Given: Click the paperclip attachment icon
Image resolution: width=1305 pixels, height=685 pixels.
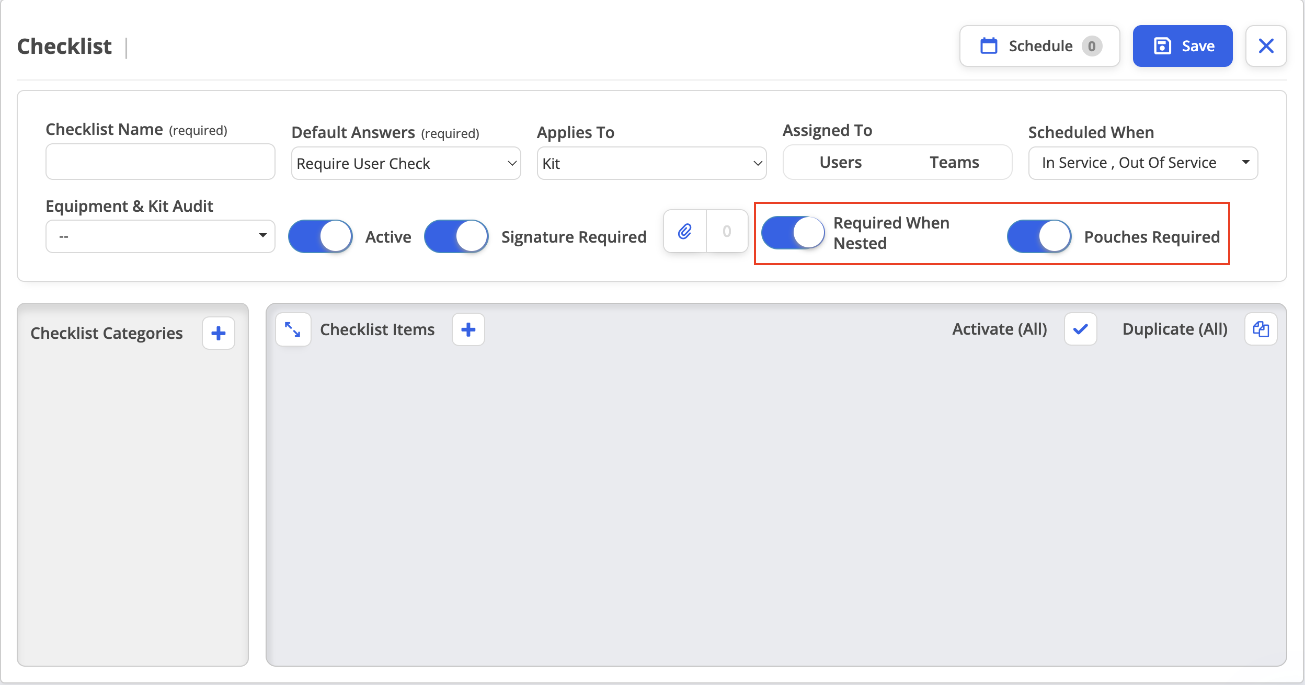Looking at the screenshot, I should point(685,231).
